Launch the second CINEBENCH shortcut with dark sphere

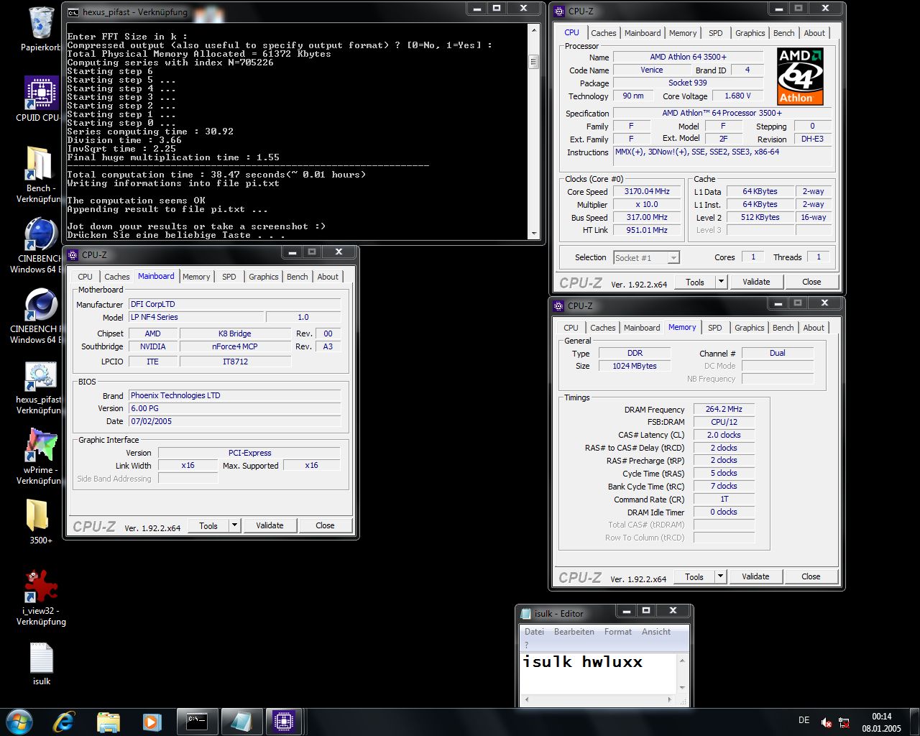[x=41, y=305]
